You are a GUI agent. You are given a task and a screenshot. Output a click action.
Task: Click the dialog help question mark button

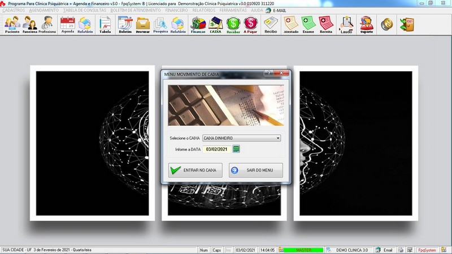[269, 73]
